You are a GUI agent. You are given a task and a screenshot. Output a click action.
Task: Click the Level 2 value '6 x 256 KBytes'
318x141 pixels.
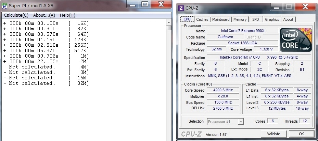pyautogui.click(x=277, y=102)
